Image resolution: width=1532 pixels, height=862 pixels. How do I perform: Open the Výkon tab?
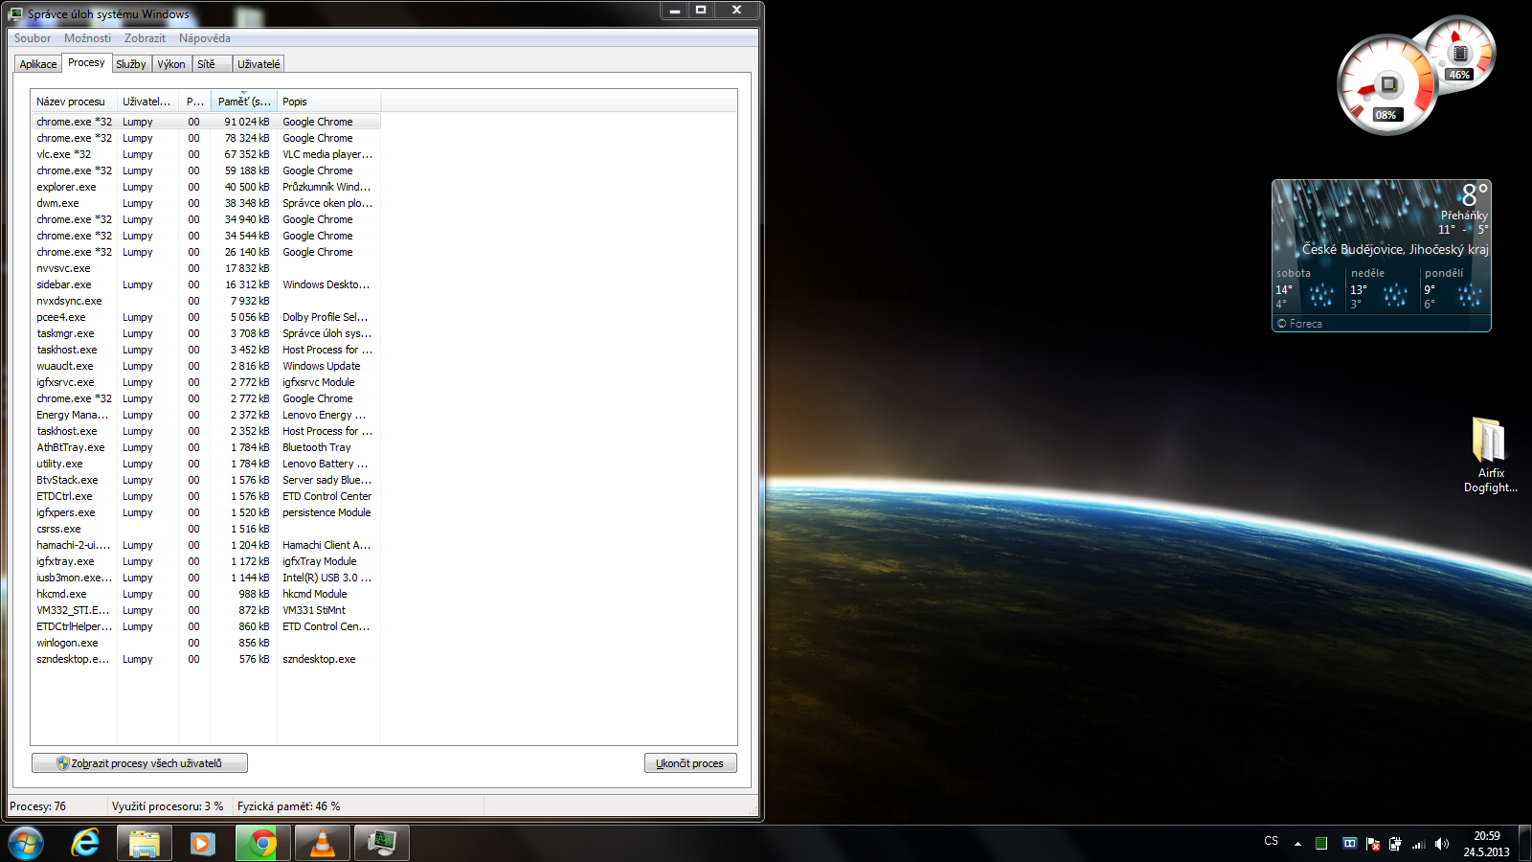point(171,64)
